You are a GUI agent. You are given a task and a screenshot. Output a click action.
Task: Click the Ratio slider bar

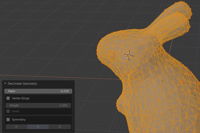pyautogui.click(x=38, y=91)
